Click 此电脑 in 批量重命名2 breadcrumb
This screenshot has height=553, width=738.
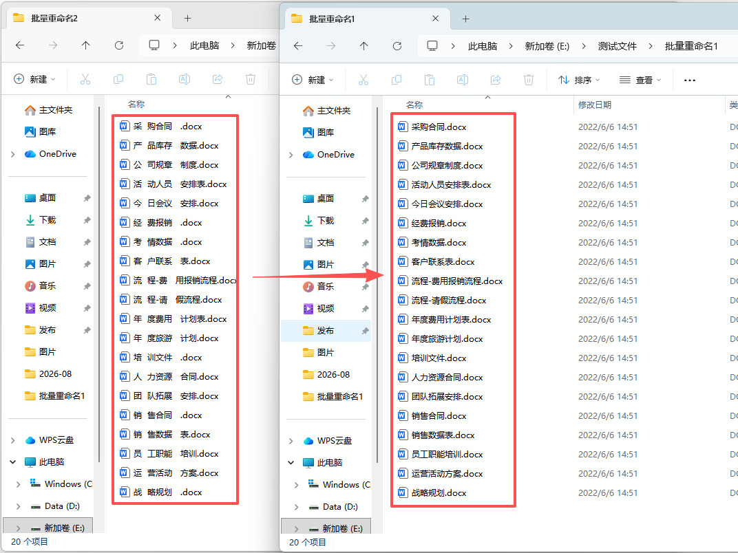click(204, 45)
